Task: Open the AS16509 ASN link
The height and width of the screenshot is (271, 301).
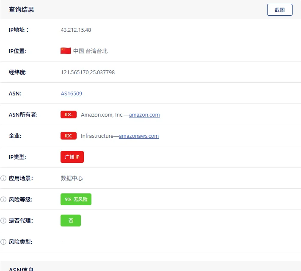Action: pos(71,93)
